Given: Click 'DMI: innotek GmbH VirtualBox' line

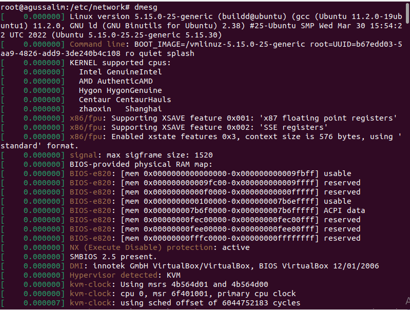Looking at the screenshot, I should tap(224, 266).
